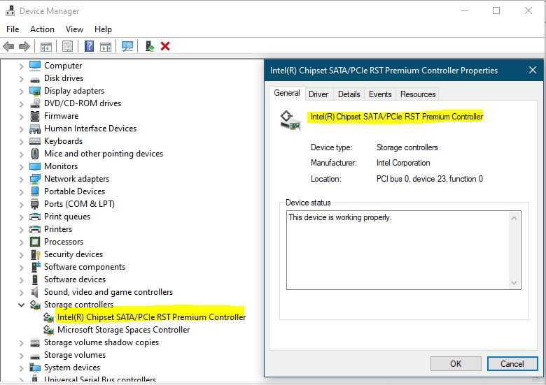Click Scan for hardware changes icon
Viewport: 546px width, 385px height.
(x=127, y=47)
